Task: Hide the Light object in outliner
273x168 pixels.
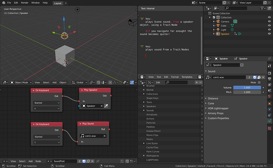Action: (x=269, y=30)
